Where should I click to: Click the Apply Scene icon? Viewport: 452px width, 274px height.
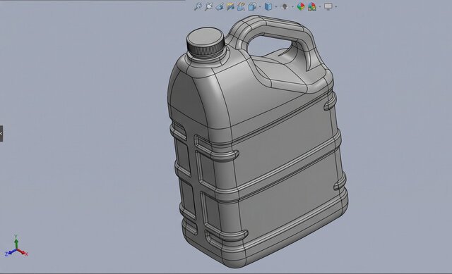[x=312, y=6]
